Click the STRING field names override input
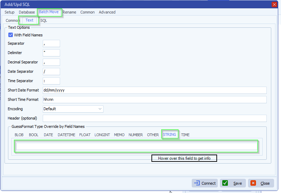The image size is (281, 193). pyautogui.click(x=137, y=146)
